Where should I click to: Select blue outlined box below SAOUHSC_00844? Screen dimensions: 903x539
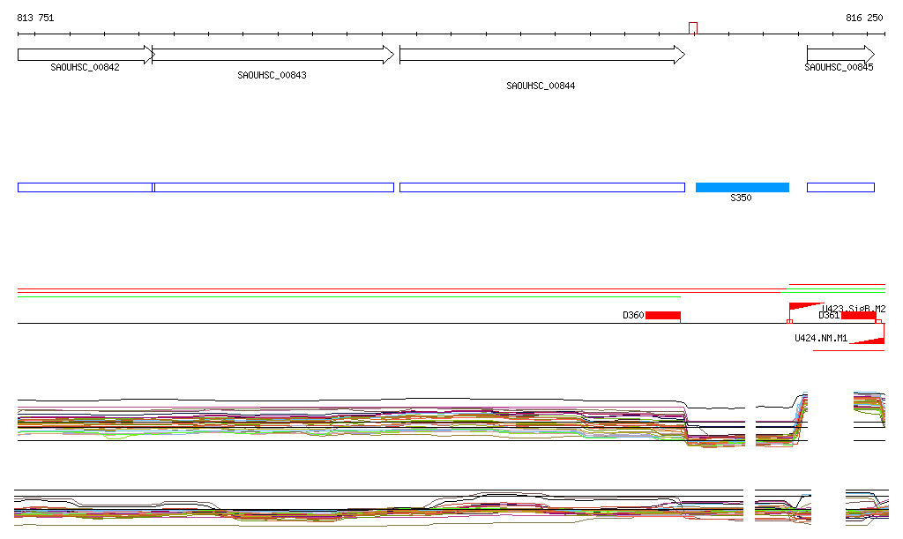(541, 187)
